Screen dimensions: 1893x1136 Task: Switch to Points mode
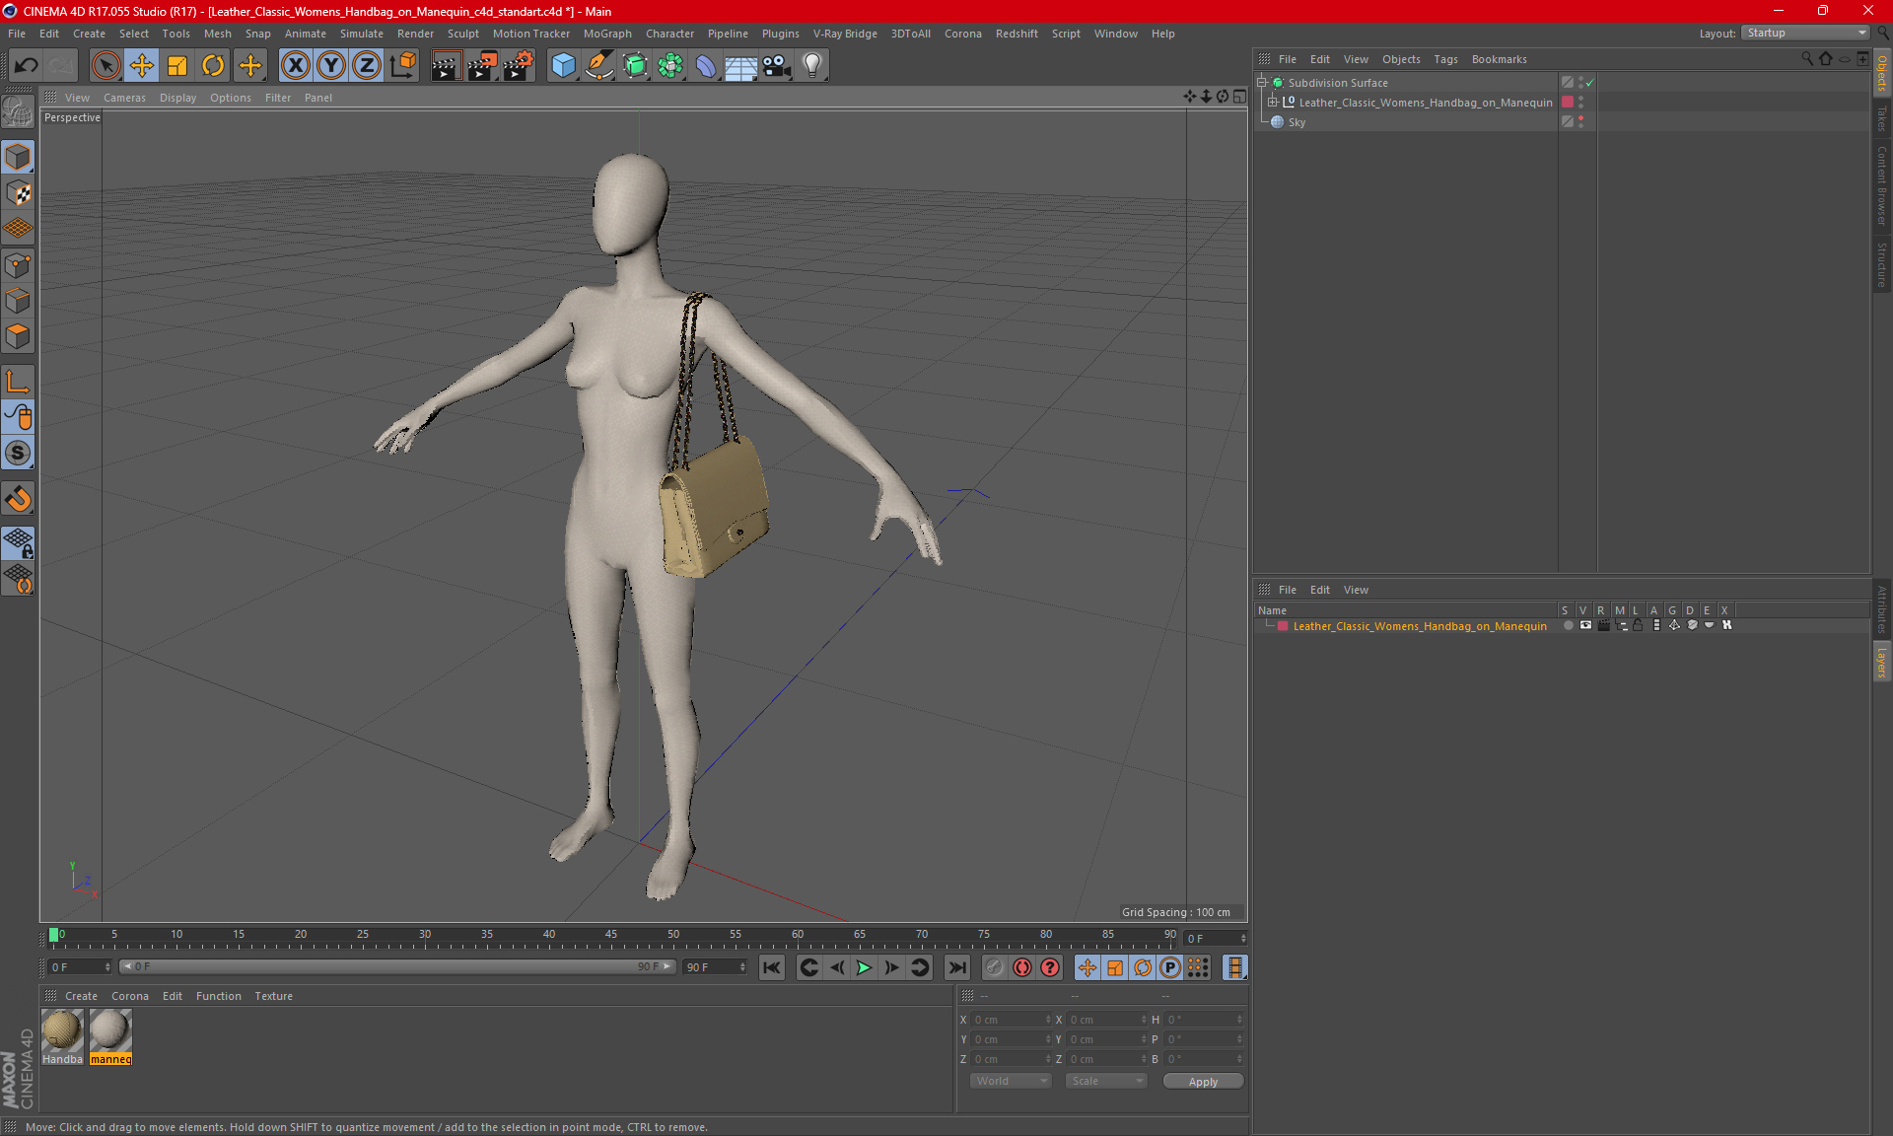pyautogui.click(x=19, y=265)
